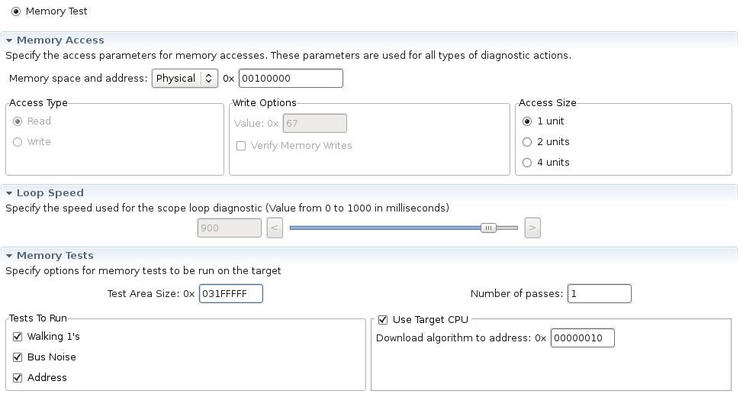
Task: Click the memory address input field
Action: pyautogui.click(x=291, y=79)
